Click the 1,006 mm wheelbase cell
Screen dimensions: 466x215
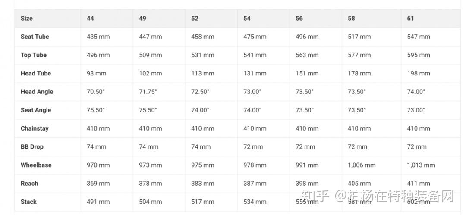coord(362,165)
